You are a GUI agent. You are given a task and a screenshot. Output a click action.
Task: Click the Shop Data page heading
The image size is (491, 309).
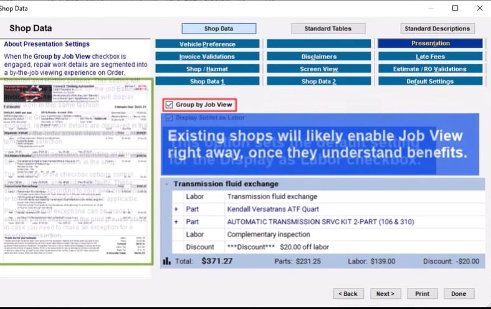click(31, 28)
